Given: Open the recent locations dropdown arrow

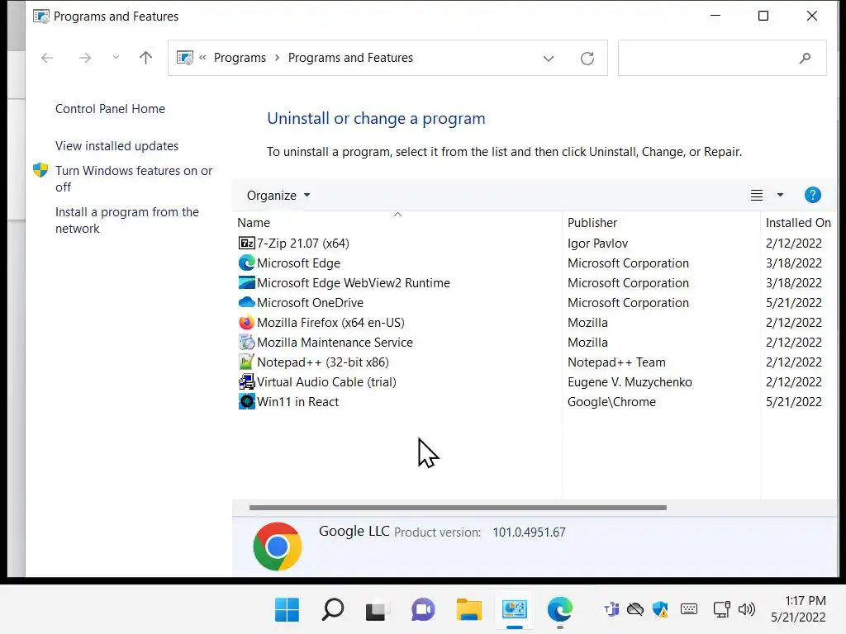Looking at the screenshot, I should [x=116, y=57].
